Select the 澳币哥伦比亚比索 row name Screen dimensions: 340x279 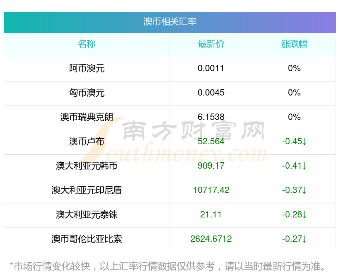coord(87,239)
